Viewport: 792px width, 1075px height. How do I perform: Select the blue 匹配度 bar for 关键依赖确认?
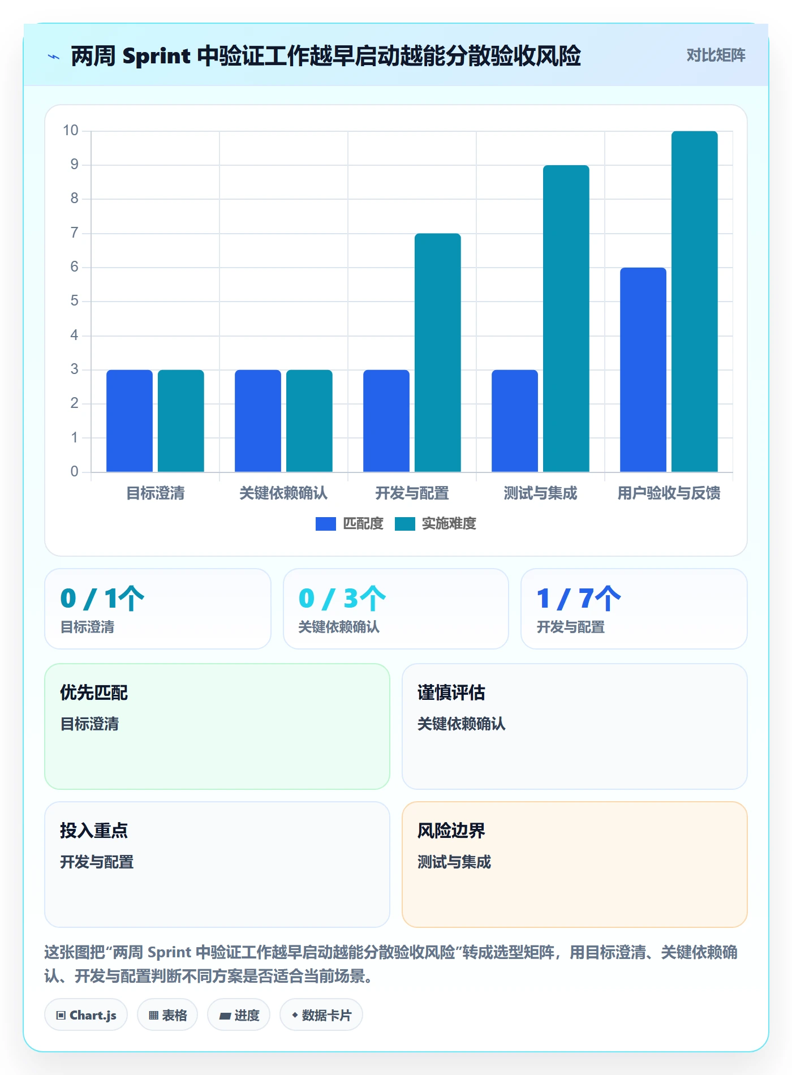258,421
